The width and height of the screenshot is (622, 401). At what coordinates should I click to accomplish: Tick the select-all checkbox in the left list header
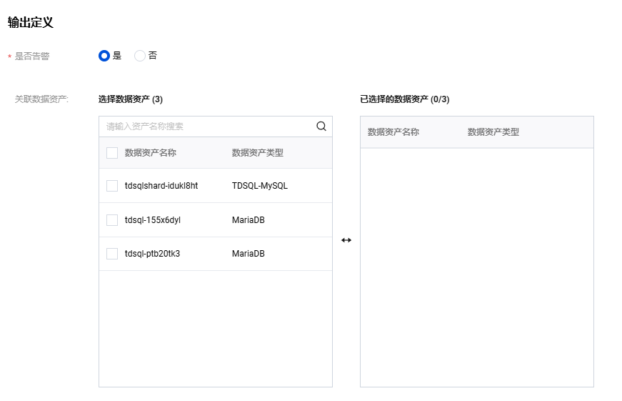coord(112,153)
